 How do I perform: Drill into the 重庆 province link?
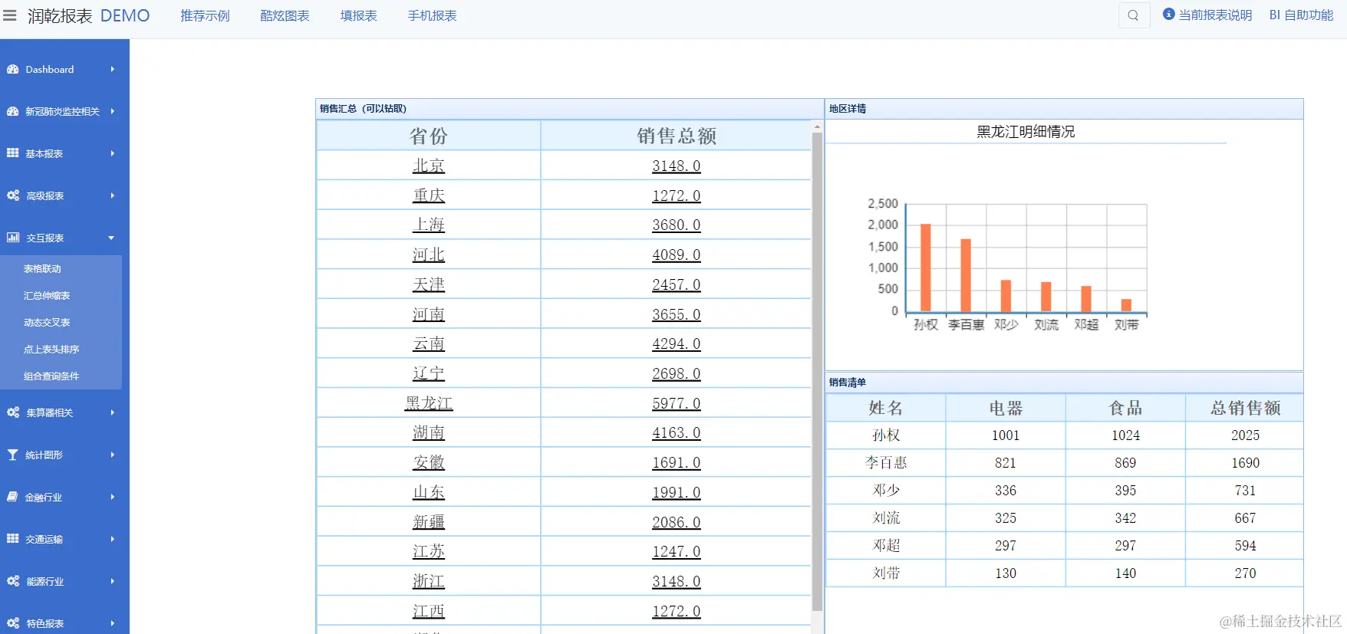pos(428,195)
